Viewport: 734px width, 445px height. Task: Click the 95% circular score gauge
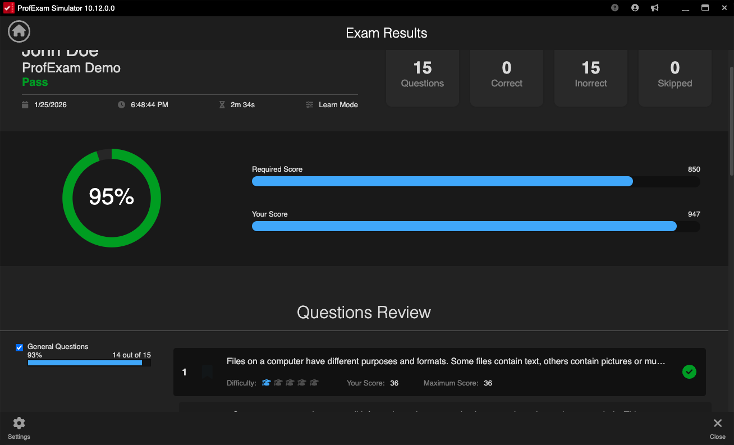(112, 198)
